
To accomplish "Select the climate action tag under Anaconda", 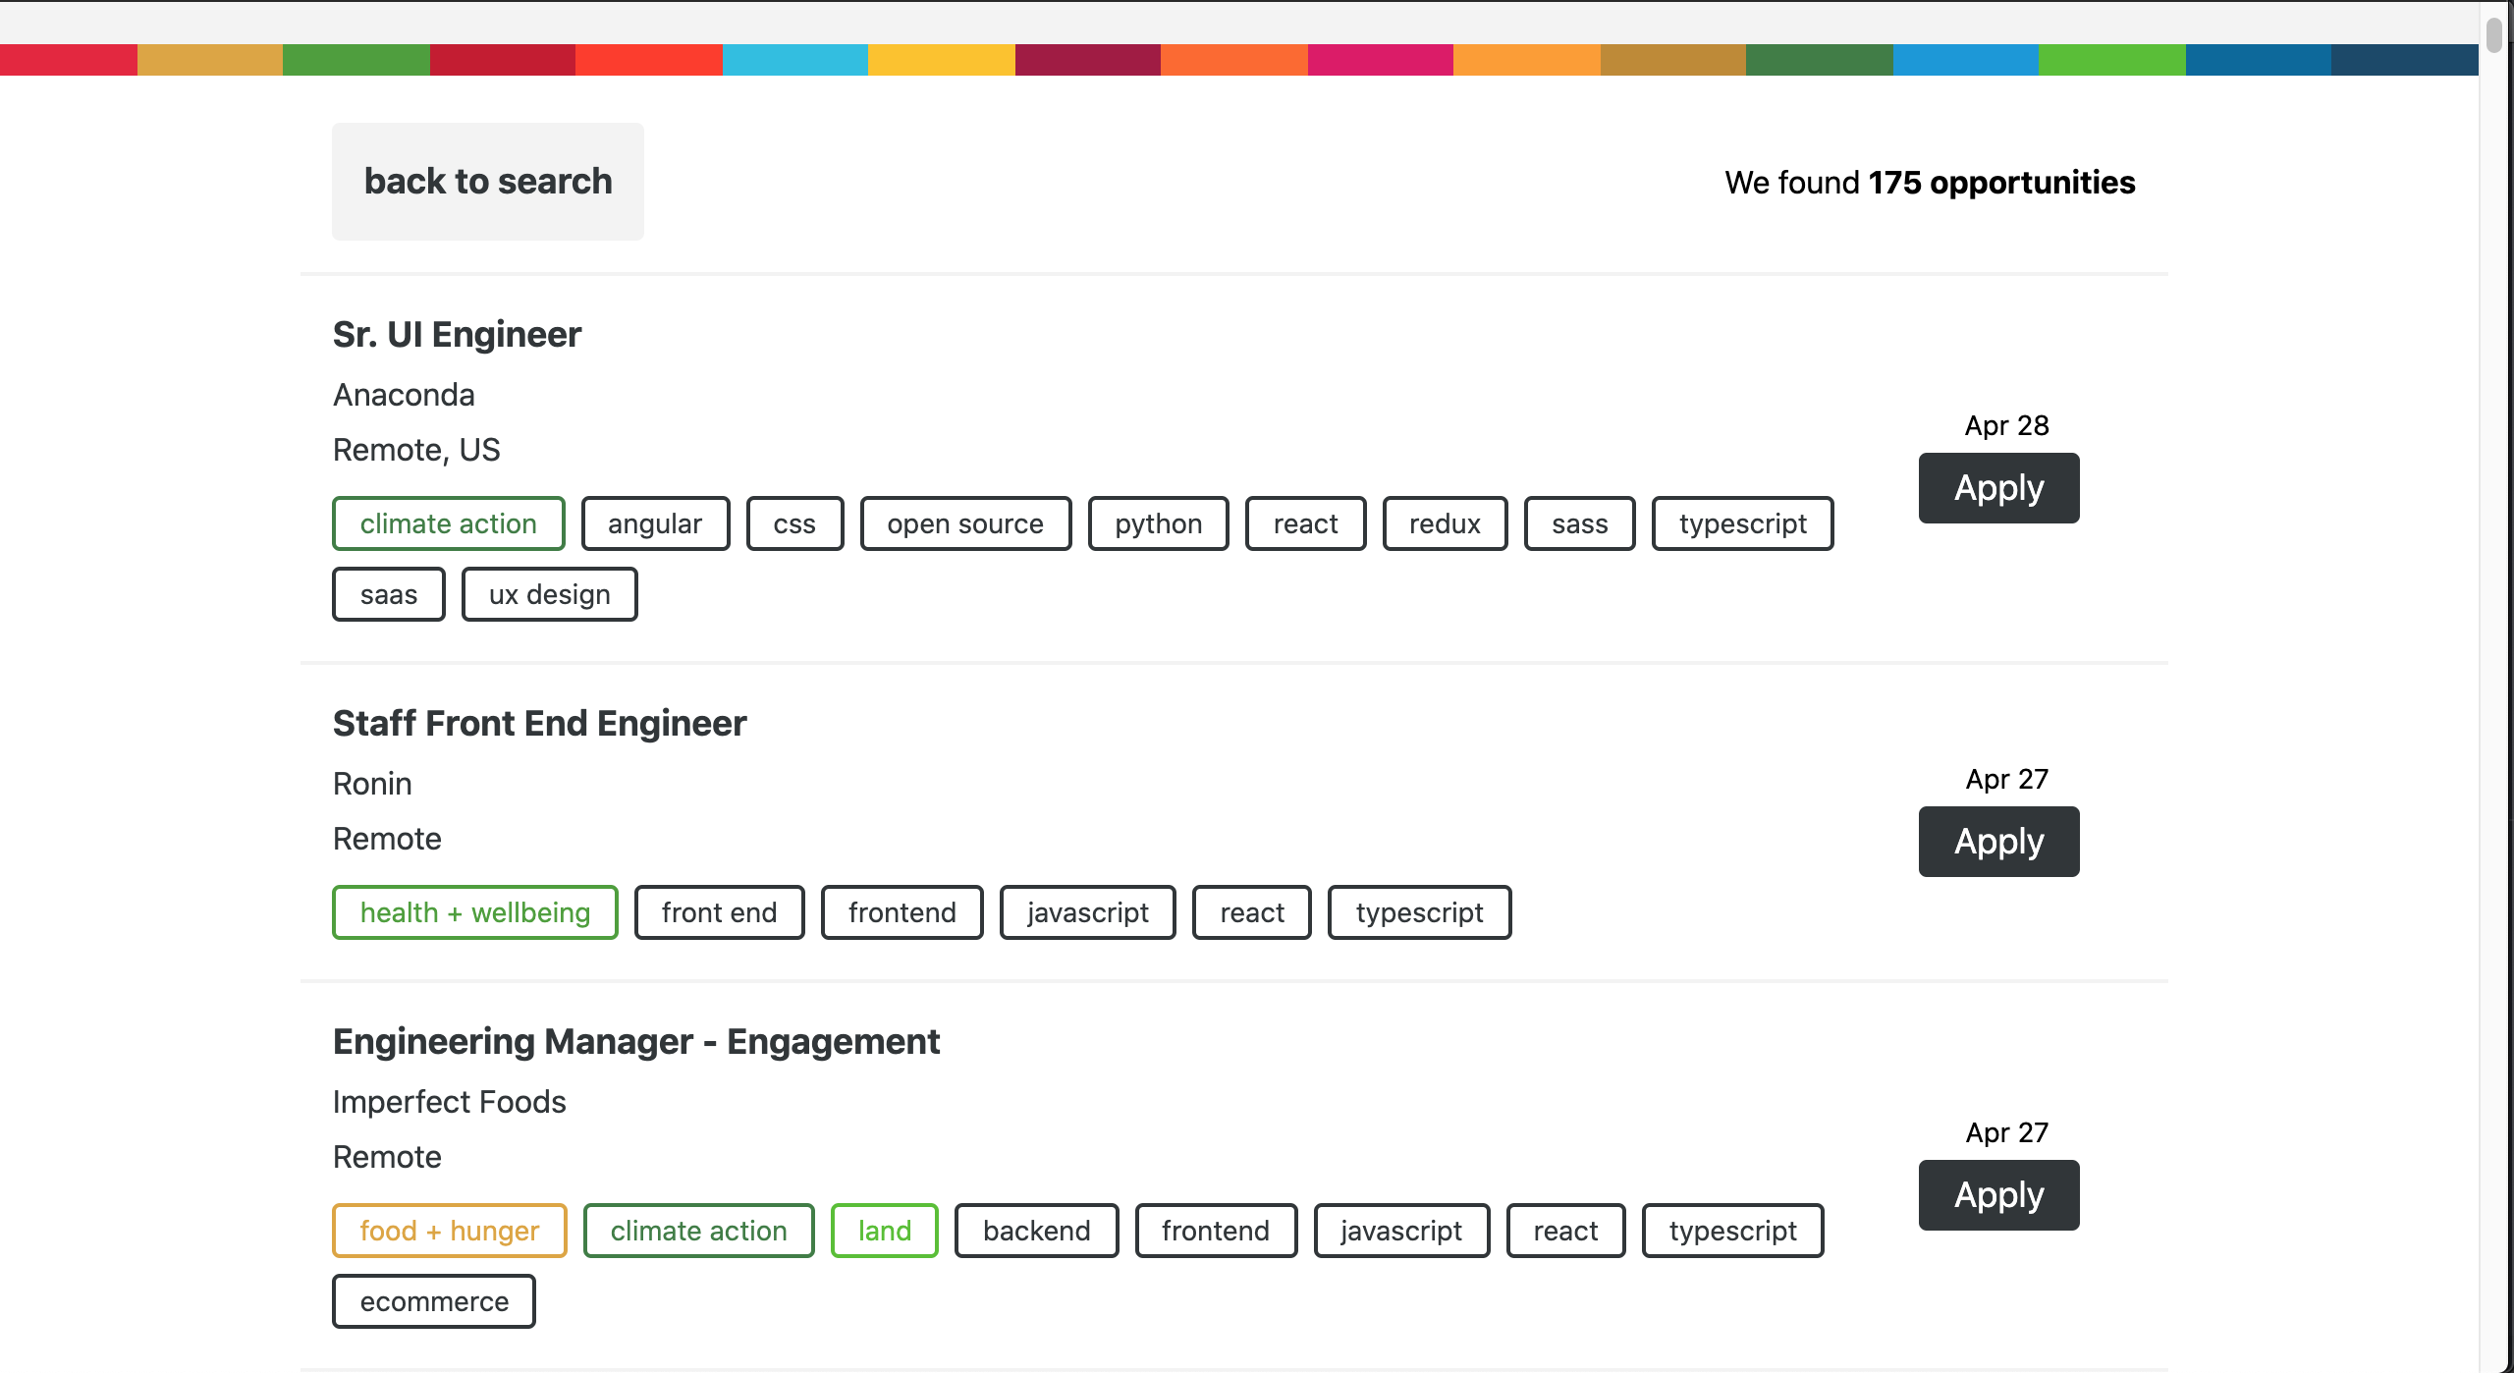I will coord(448,523).
